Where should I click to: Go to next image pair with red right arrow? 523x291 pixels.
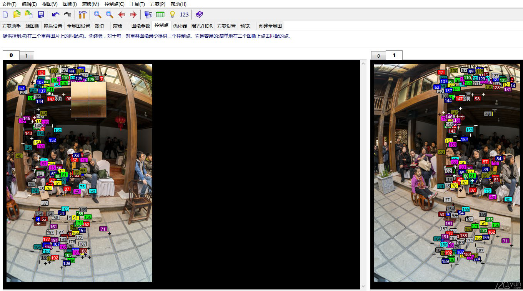pyautogui.click(x=133, y=15)
